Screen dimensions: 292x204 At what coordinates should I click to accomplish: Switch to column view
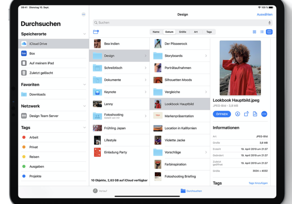[x=269, y=32]
